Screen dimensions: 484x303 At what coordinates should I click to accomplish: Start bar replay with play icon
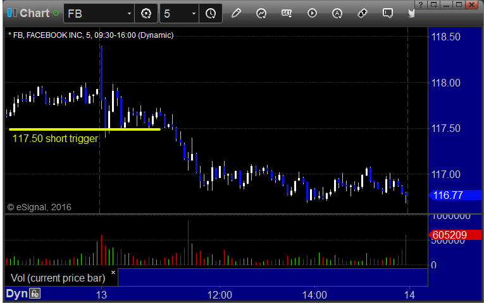coord(312,13)
